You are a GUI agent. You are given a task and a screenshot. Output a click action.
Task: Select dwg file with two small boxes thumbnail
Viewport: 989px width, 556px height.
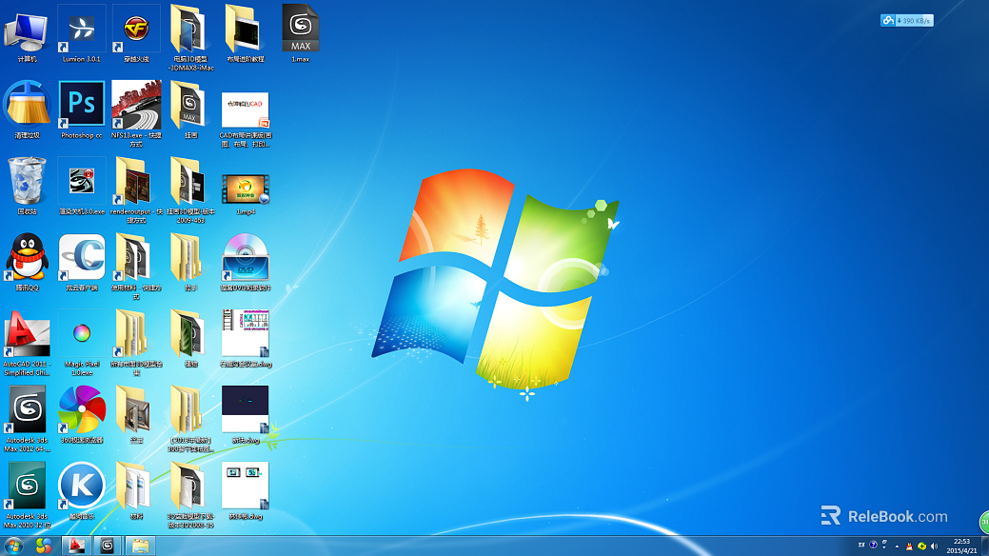[246, 490]
